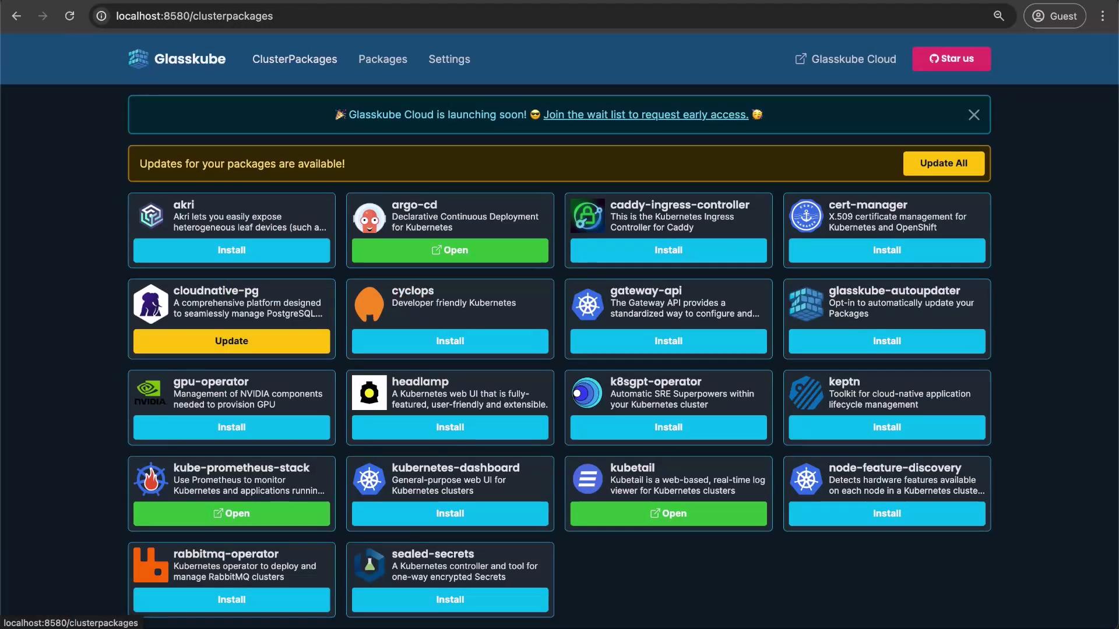Click the cyclops orange icon
The image size is (1119, 629).
point(369,303)
